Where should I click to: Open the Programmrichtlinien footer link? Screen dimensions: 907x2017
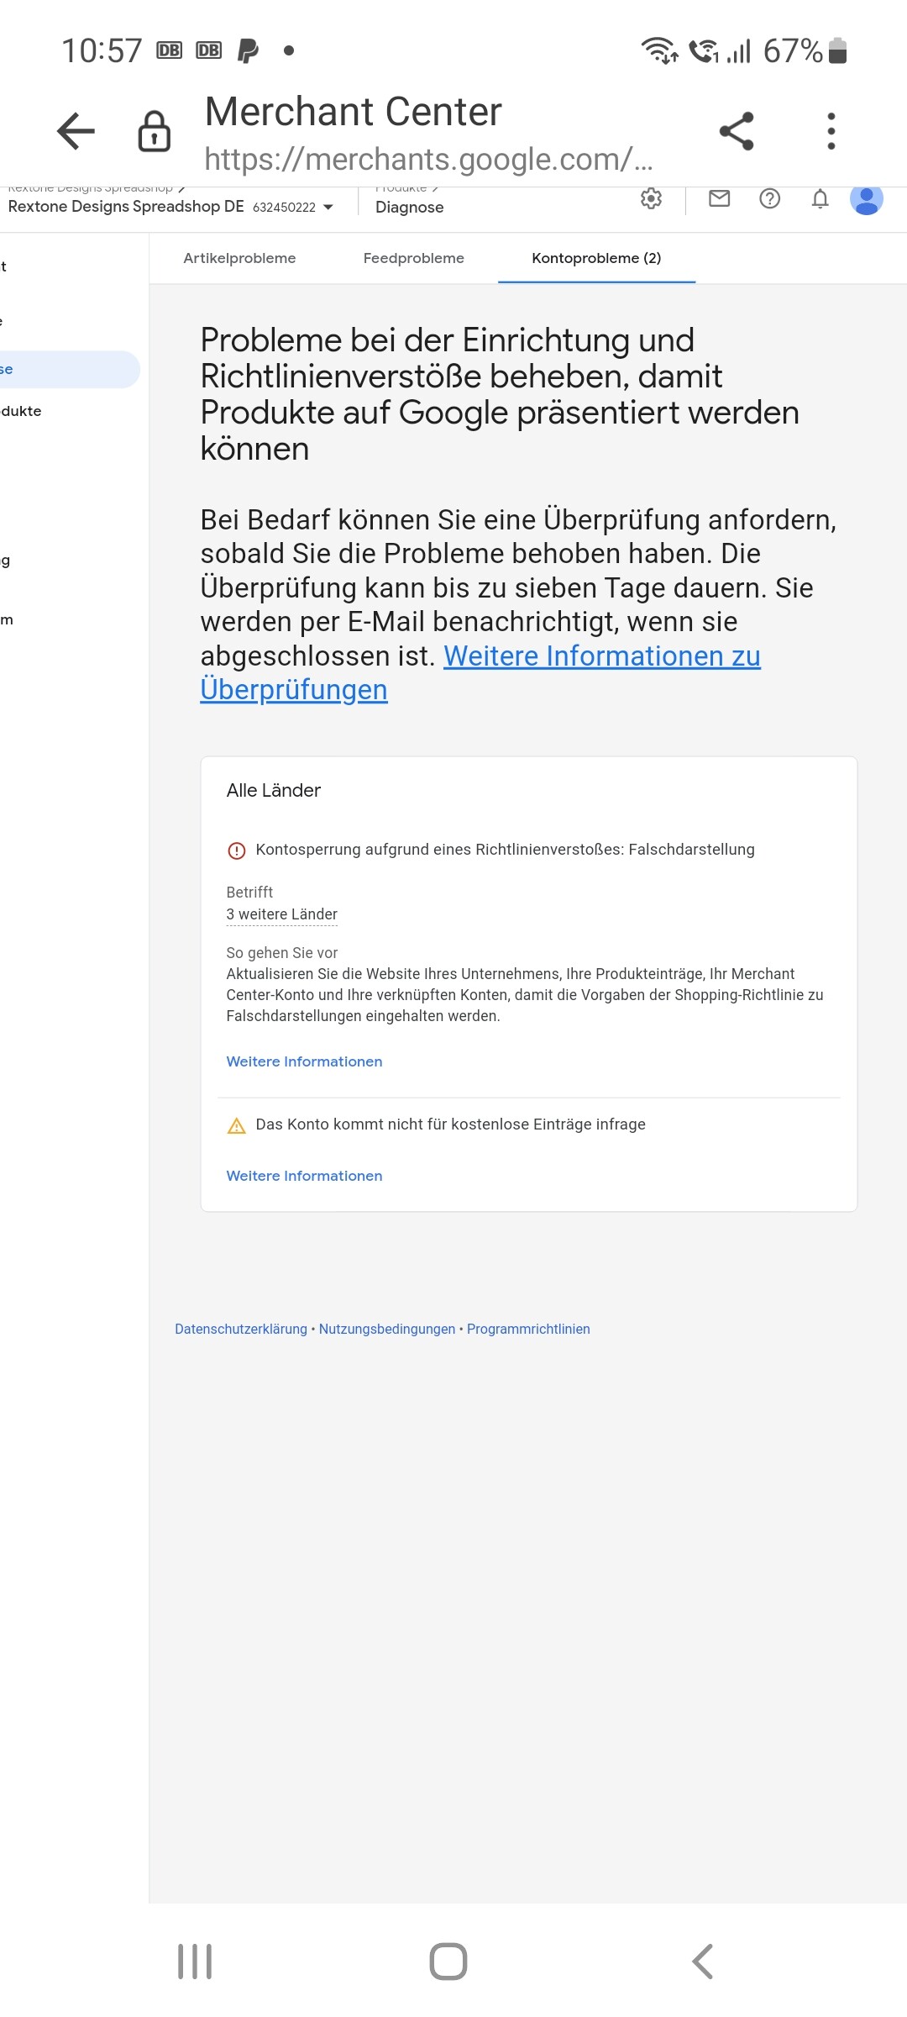pyautogui.click(x=528, y=1329)
